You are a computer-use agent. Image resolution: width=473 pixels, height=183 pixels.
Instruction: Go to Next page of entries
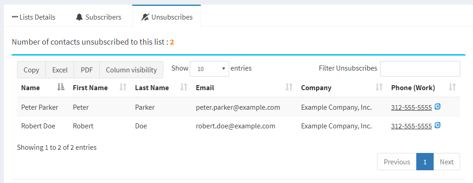pyautogui.click(x=446, y=162)
